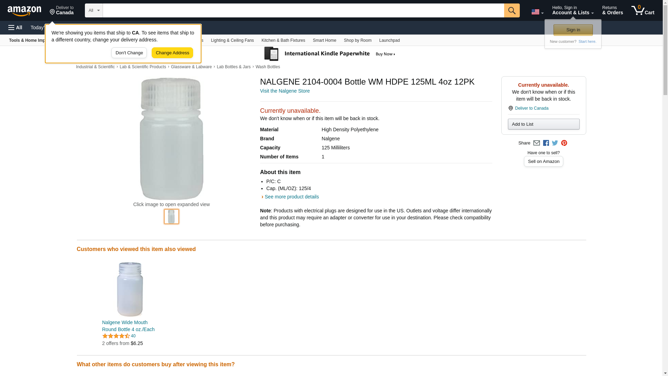The width and height of the screenshot is (668, 376).
Task: Click the search magnifier button
Action: tap(511, 10)
